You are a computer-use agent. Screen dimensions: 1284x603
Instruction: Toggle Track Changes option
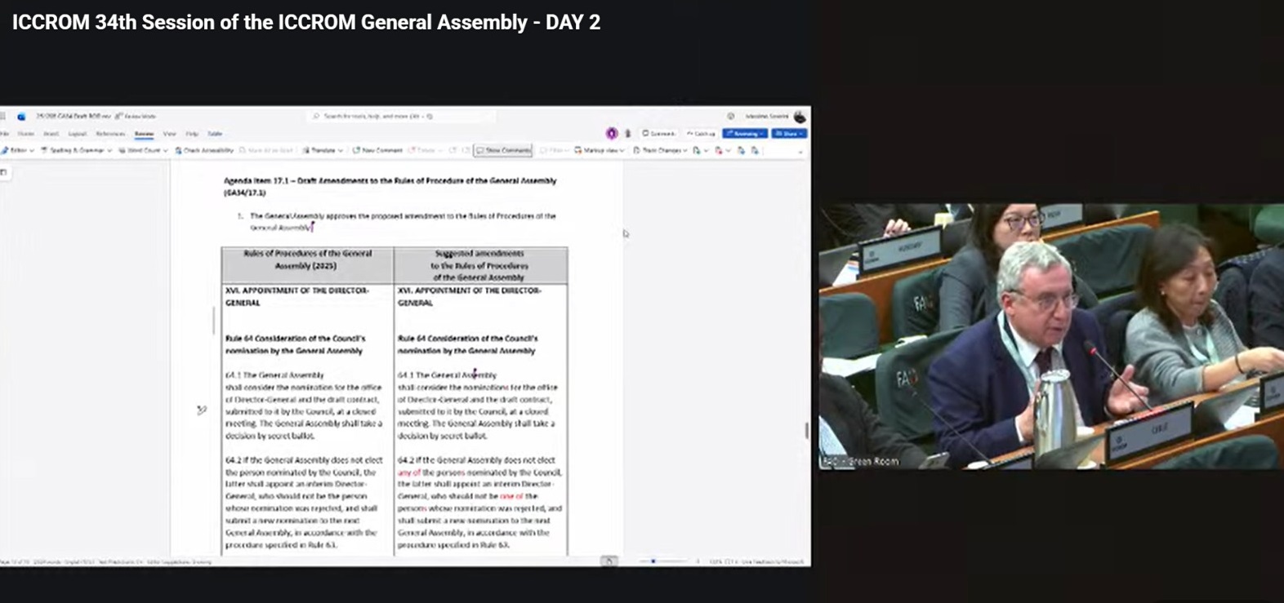[x=661, y=151]
